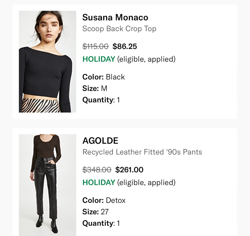Open the Susana Monaco brand page
Screen dimensions: 250x236
115,17
